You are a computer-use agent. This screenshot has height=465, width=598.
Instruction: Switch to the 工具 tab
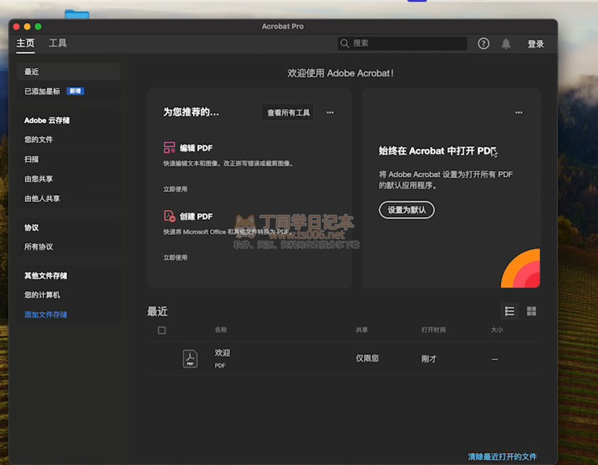pos(58,43)
